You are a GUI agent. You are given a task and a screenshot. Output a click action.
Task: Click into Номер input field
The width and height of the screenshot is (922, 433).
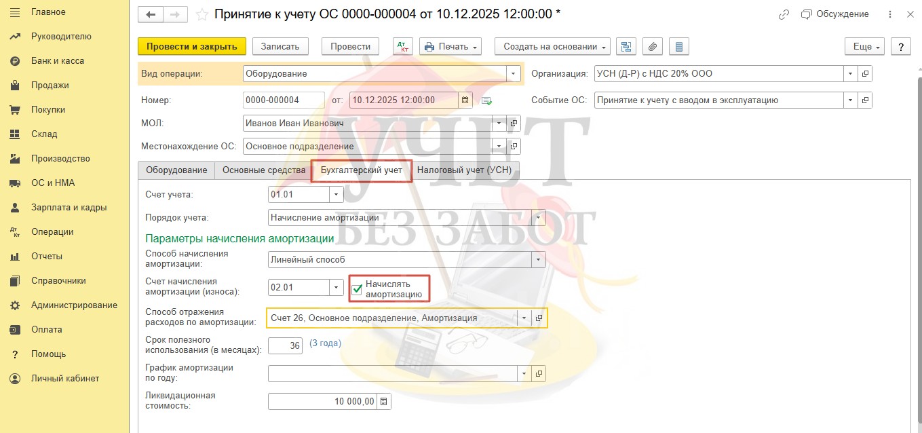284,100
